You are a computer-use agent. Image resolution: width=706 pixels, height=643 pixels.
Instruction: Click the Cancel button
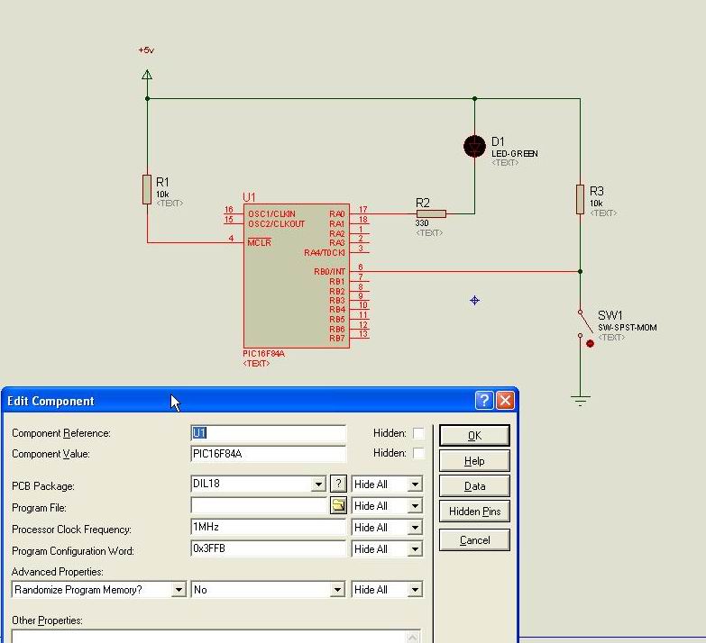[x=474, y=540]
